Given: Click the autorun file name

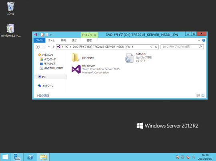Looking at the screenshot, I should [x=141, y=54].
